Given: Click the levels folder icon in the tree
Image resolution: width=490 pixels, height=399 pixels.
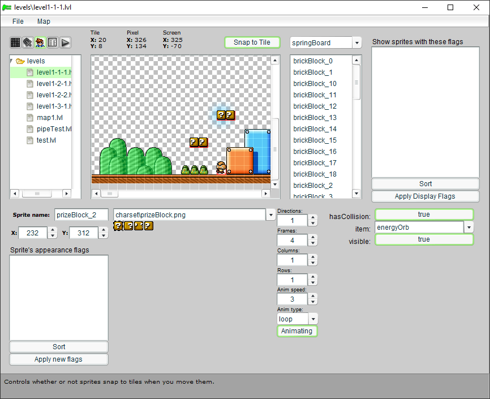Looking at the screenshot, I should pyautogui.click(x=20, y=61).
